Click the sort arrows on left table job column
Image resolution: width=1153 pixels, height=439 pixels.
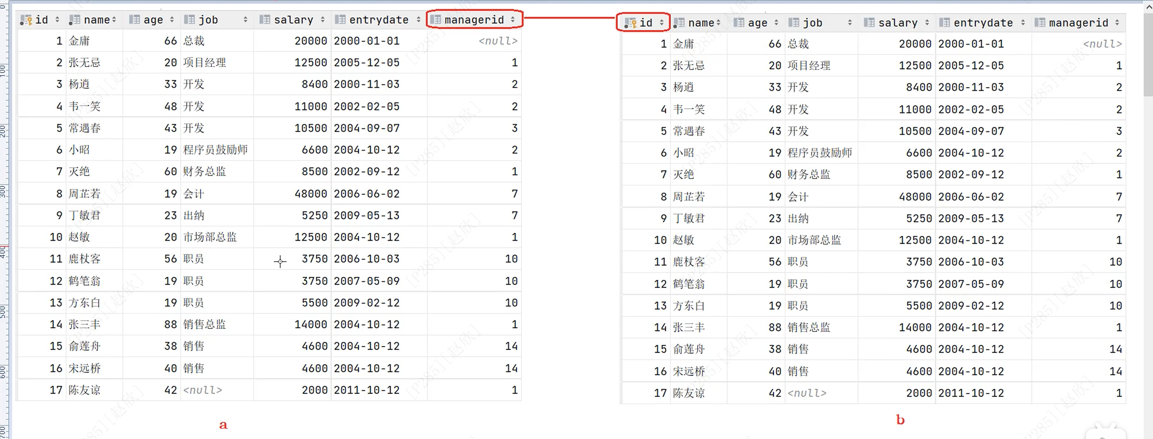pyautogui.click(x=245, y=20)
